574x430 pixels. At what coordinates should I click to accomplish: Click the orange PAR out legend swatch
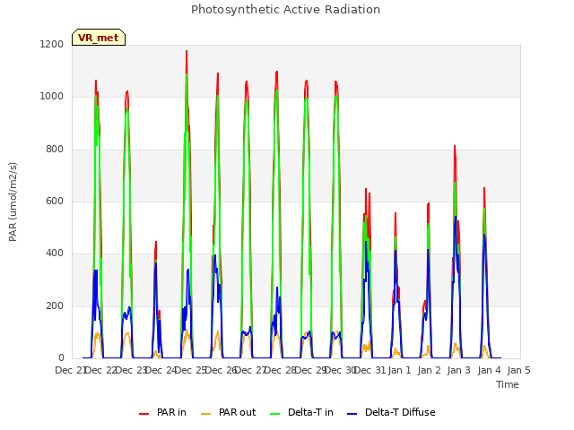click(206, 414)
